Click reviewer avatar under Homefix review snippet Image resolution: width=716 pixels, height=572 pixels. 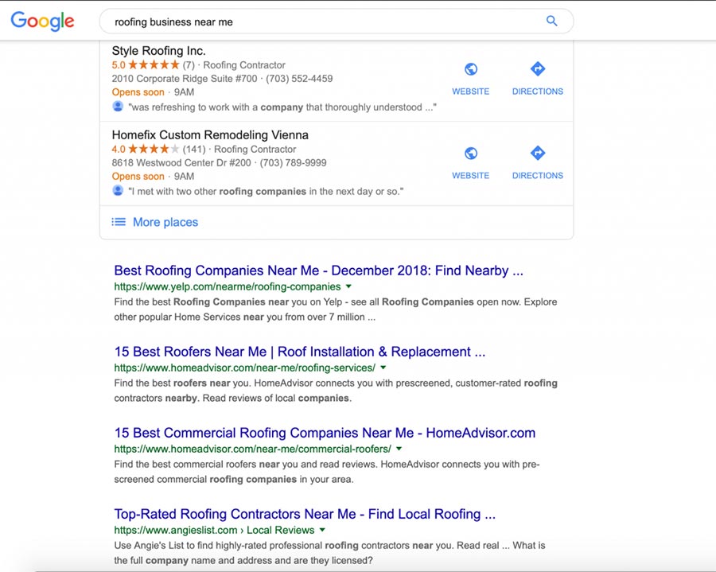(x=118, y=190)
